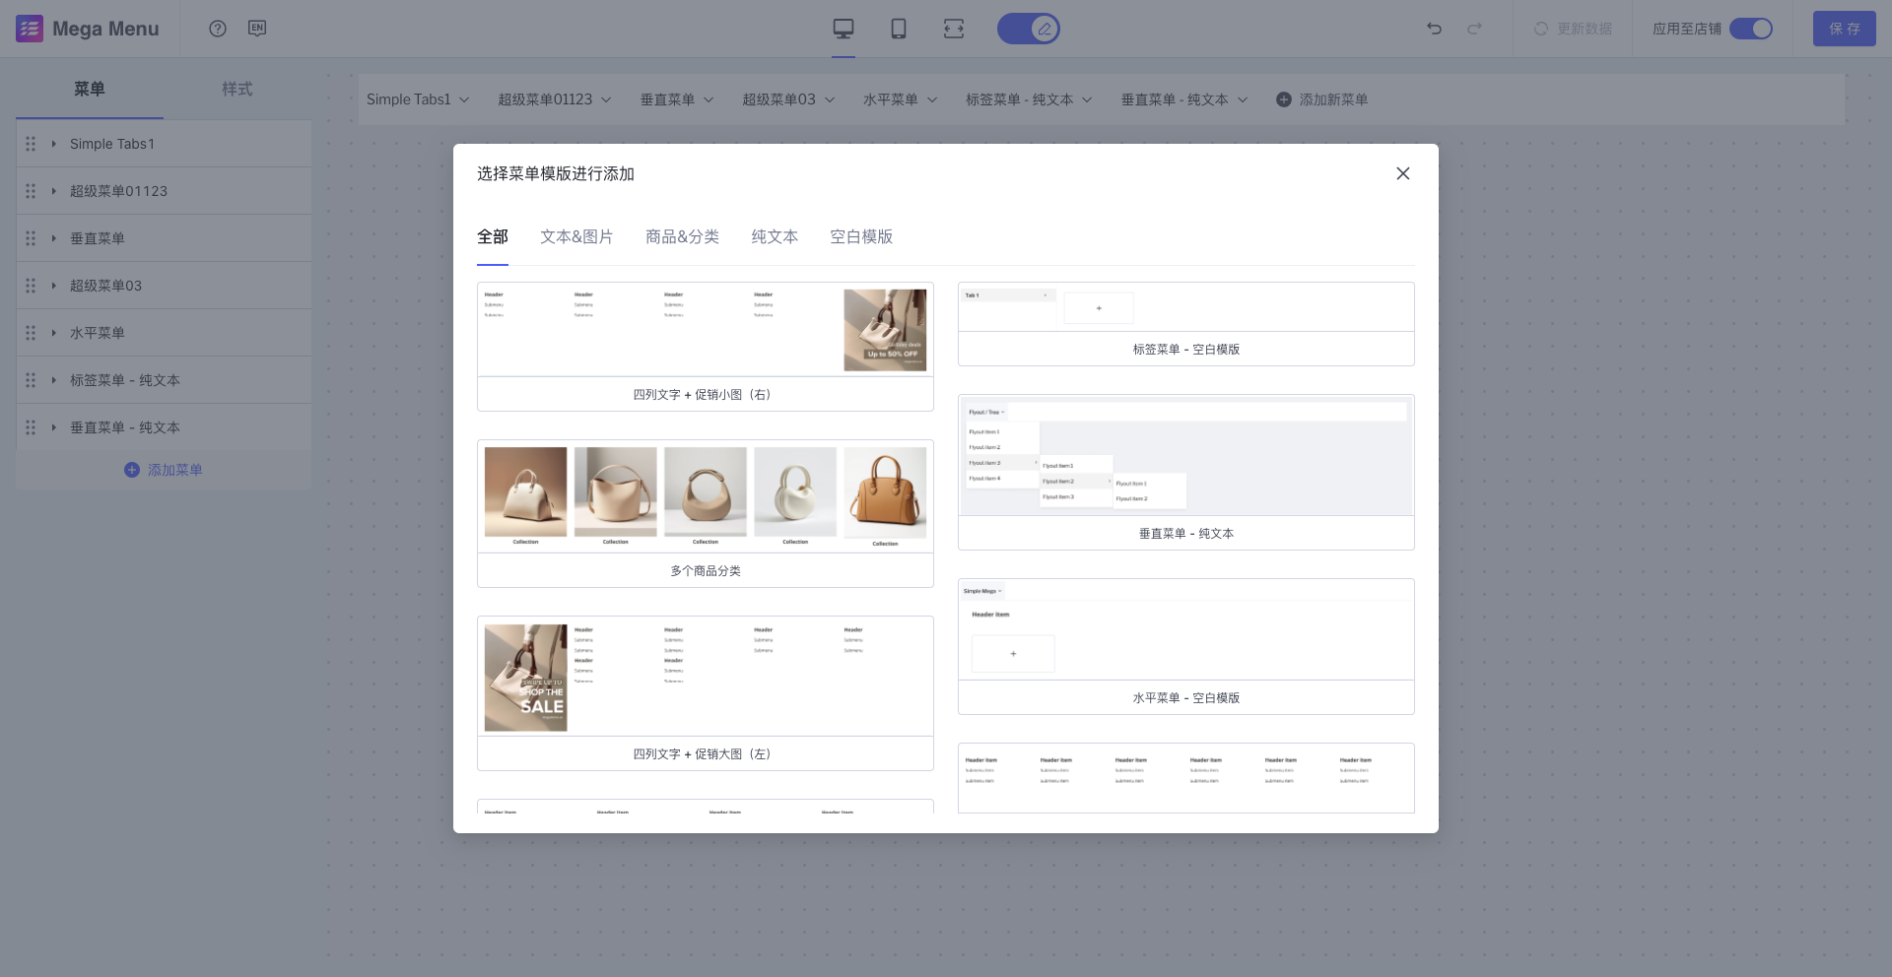1892x977 pixels.
Task: Open 超级菜单01123 dropdown in preview bar
Action: (x=555, y=99)
